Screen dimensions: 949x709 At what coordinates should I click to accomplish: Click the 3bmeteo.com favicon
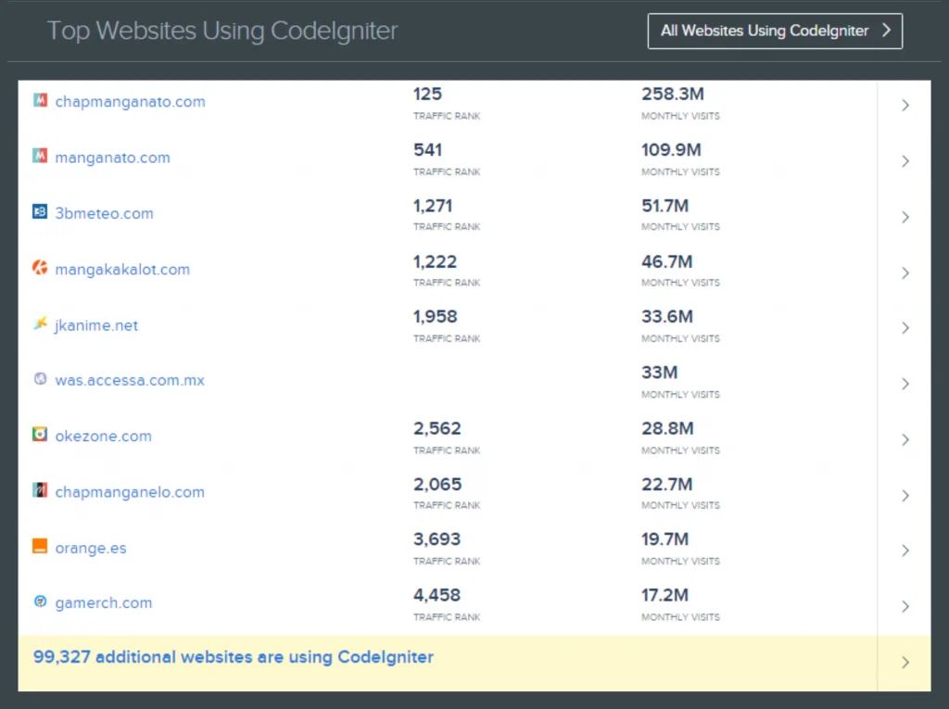pos(40,212)
